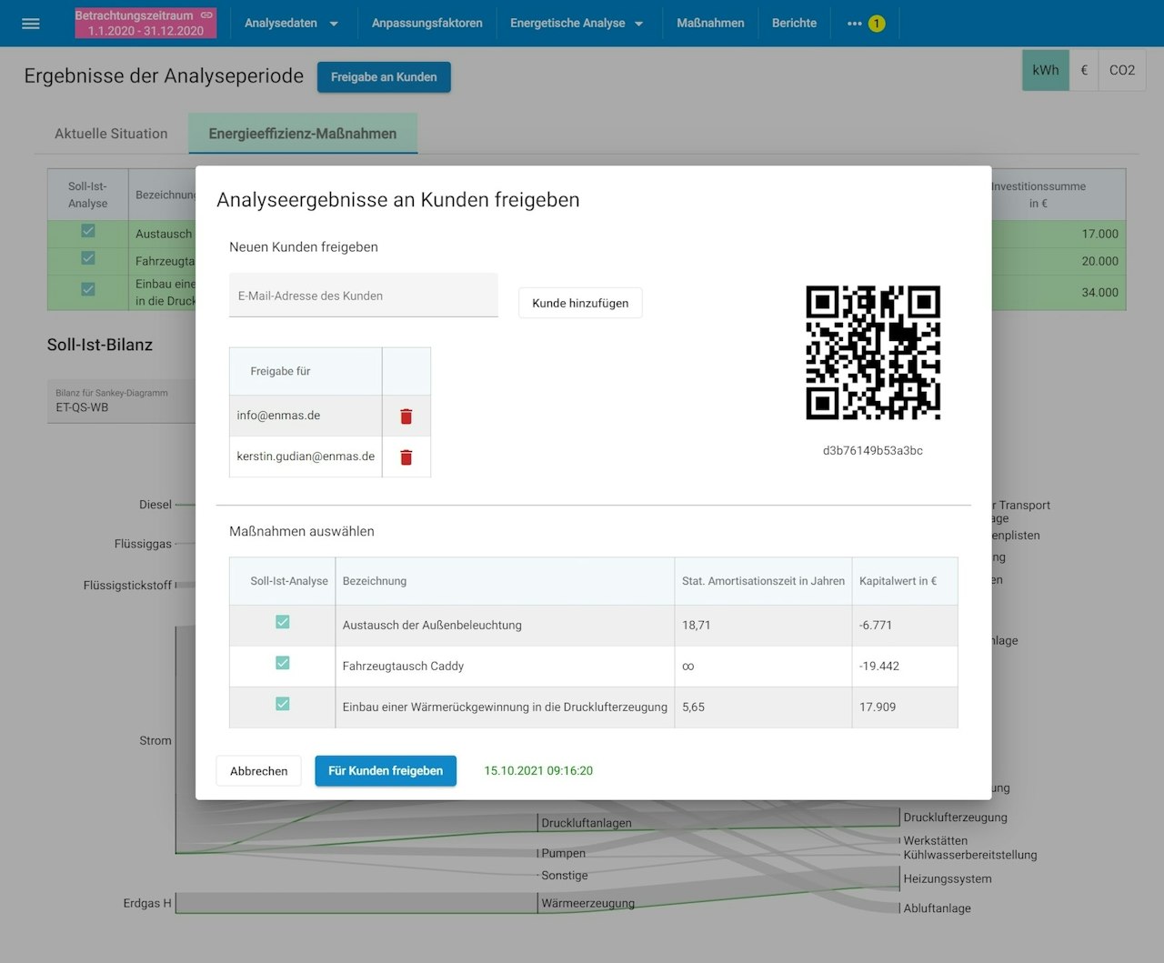Click the yellow notification badge
1164x963 pixels.
point(877,24)
